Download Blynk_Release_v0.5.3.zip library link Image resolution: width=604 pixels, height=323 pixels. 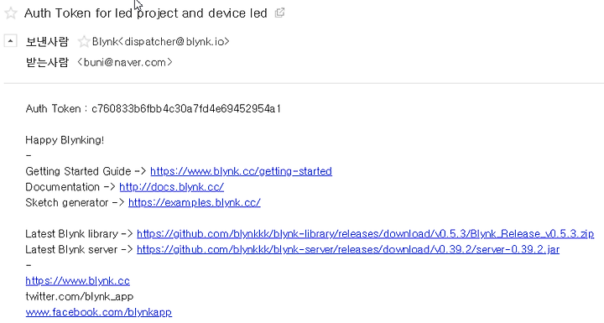[365, 233]
